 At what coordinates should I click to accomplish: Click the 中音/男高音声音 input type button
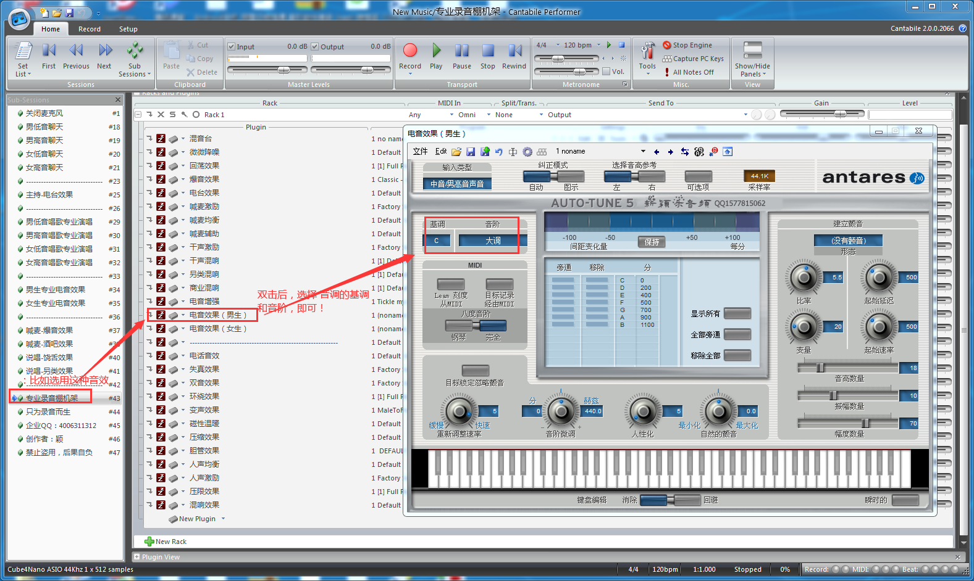click(x=458, y=184)
